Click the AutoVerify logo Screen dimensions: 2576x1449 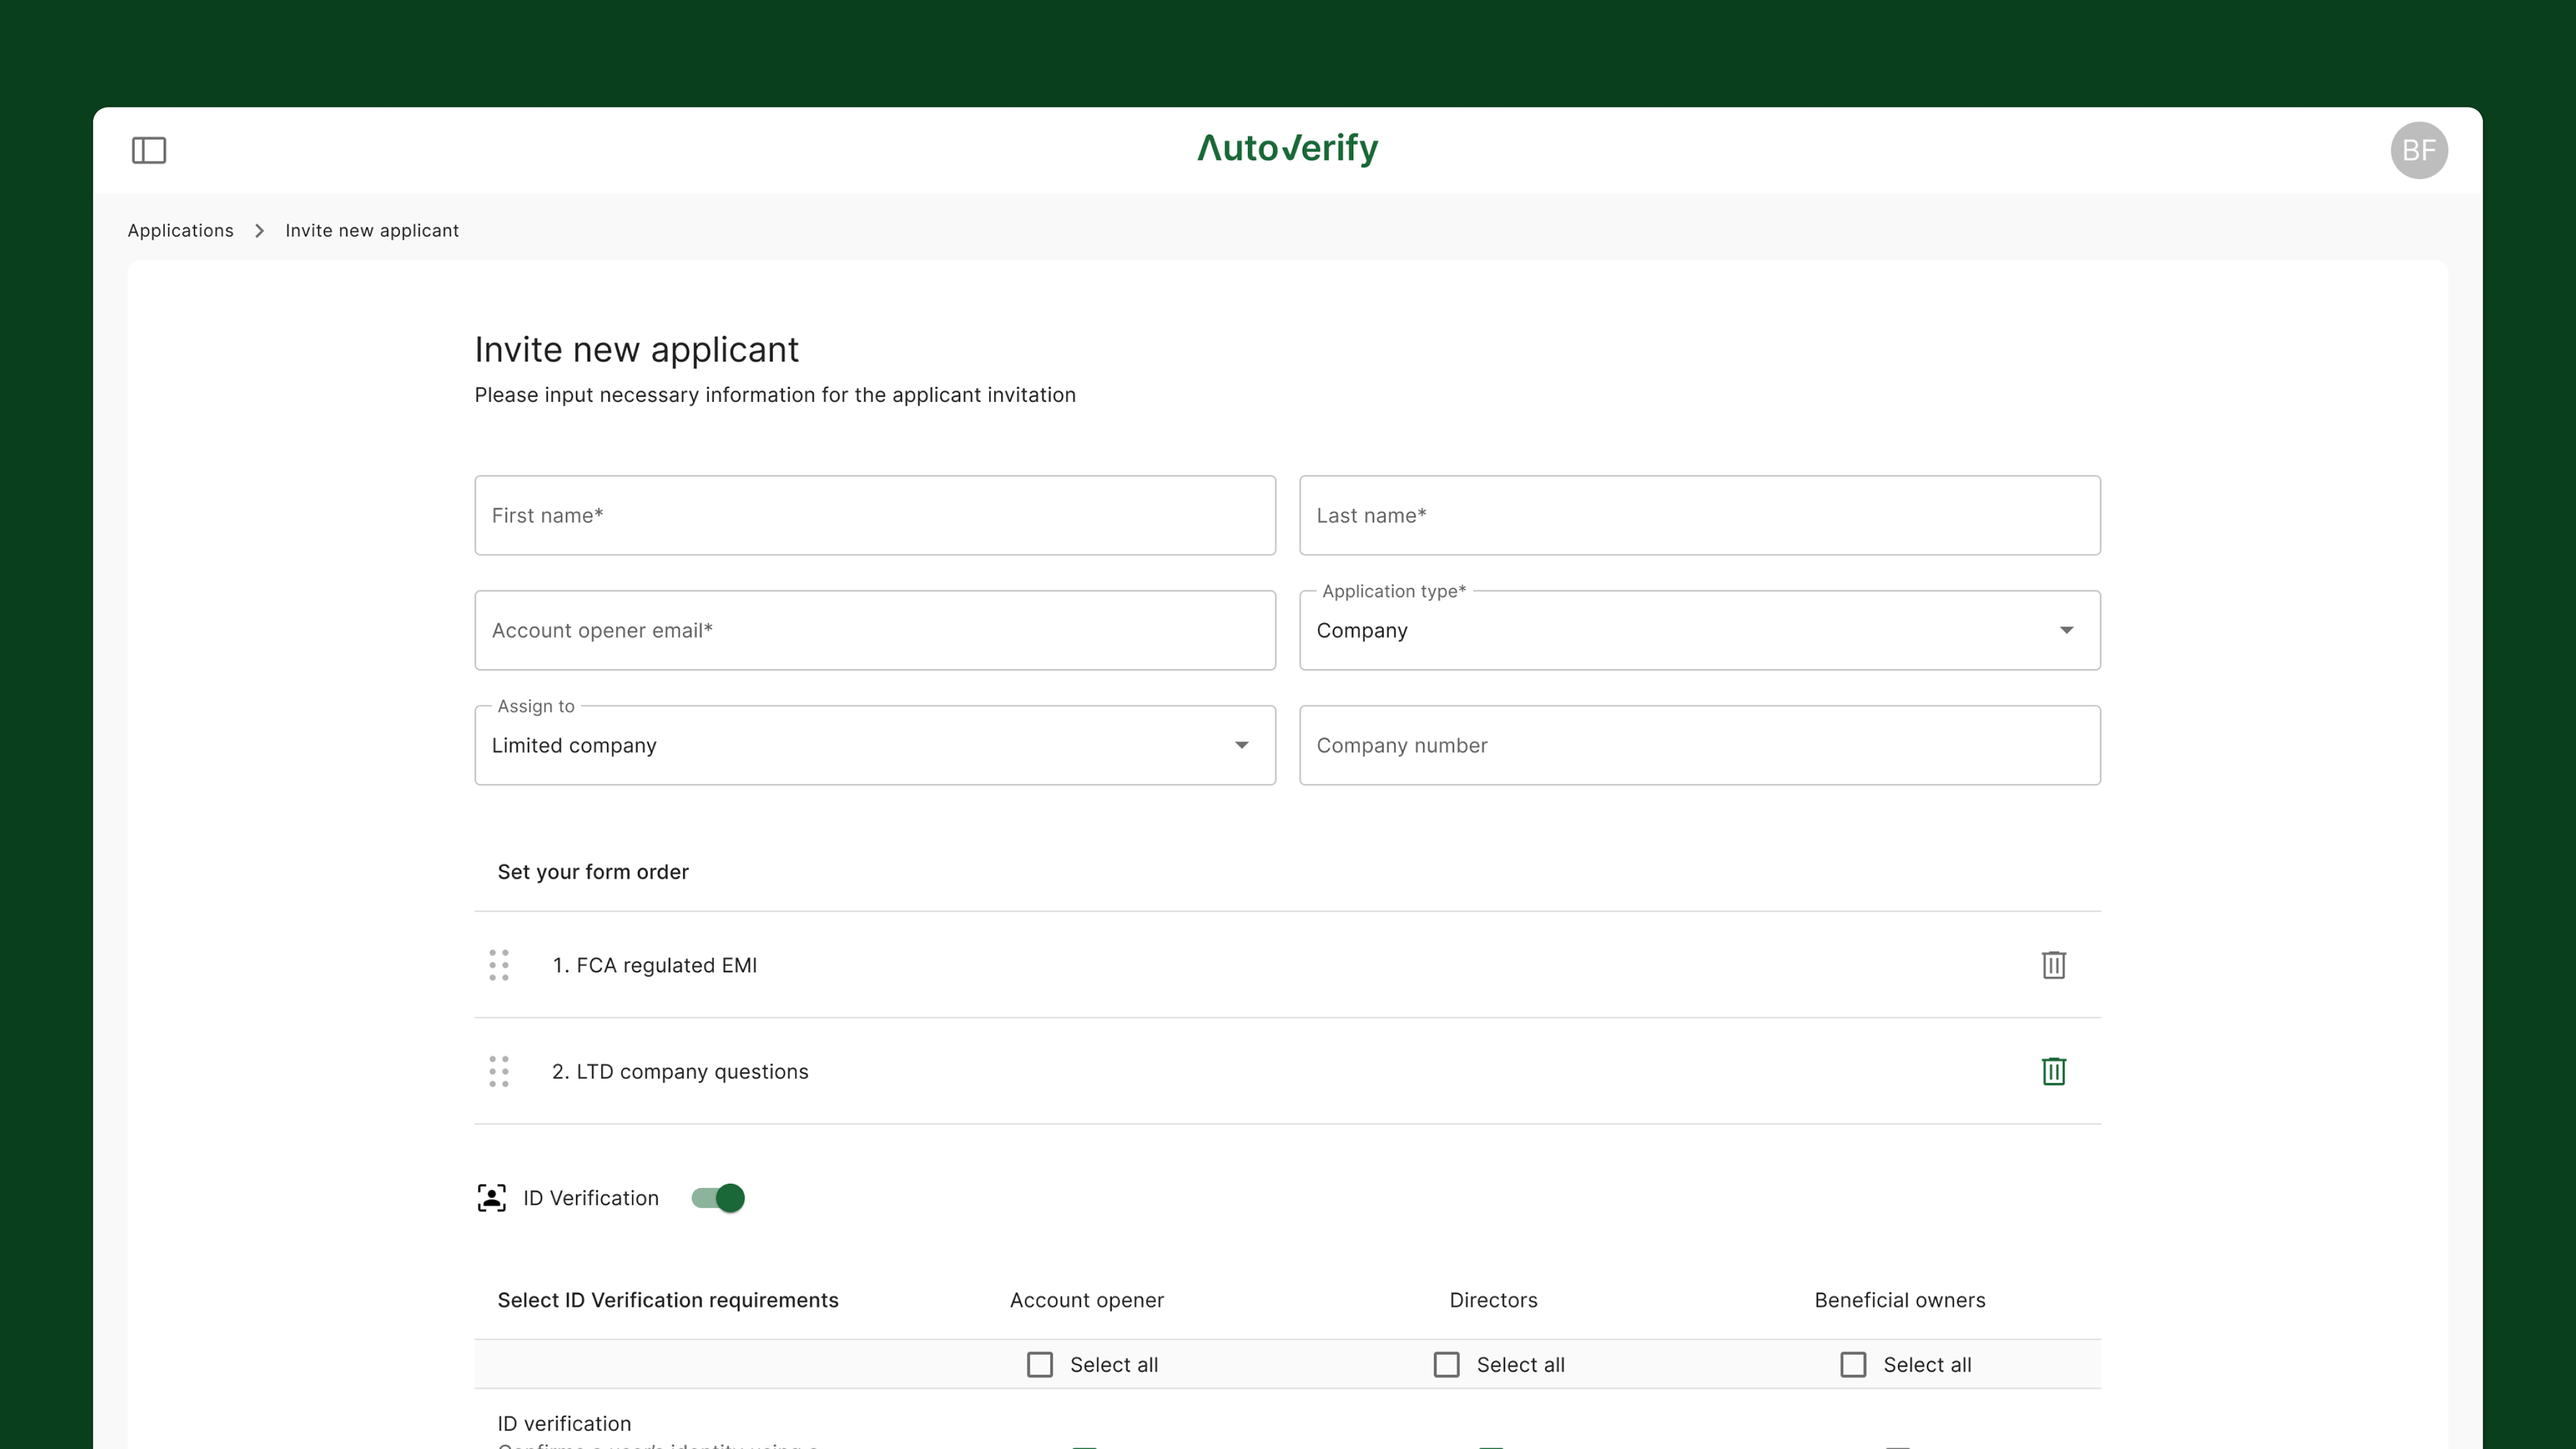(1287, 149)
